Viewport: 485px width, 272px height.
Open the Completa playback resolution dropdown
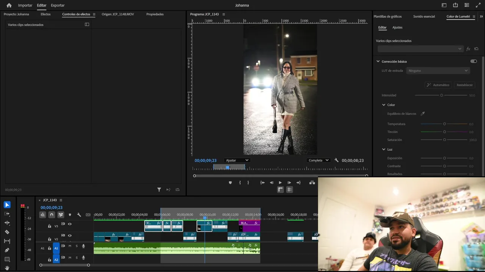tap(318, 160)
